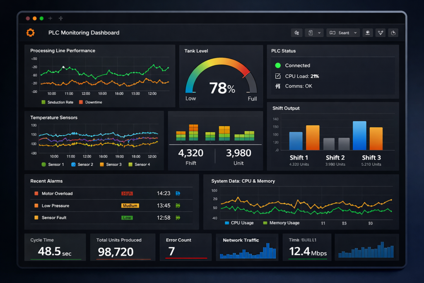Click the chevron inside the Seart field
This screenshot has height=283, width=424.
pyautogui.click(x=355, y=33)
